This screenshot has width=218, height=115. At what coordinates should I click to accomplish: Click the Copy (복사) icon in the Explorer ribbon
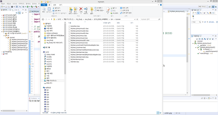point(44,9)
